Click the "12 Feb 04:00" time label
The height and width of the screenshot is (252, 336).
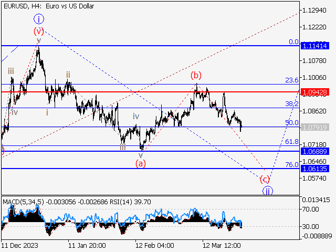(x=154, y=245)
